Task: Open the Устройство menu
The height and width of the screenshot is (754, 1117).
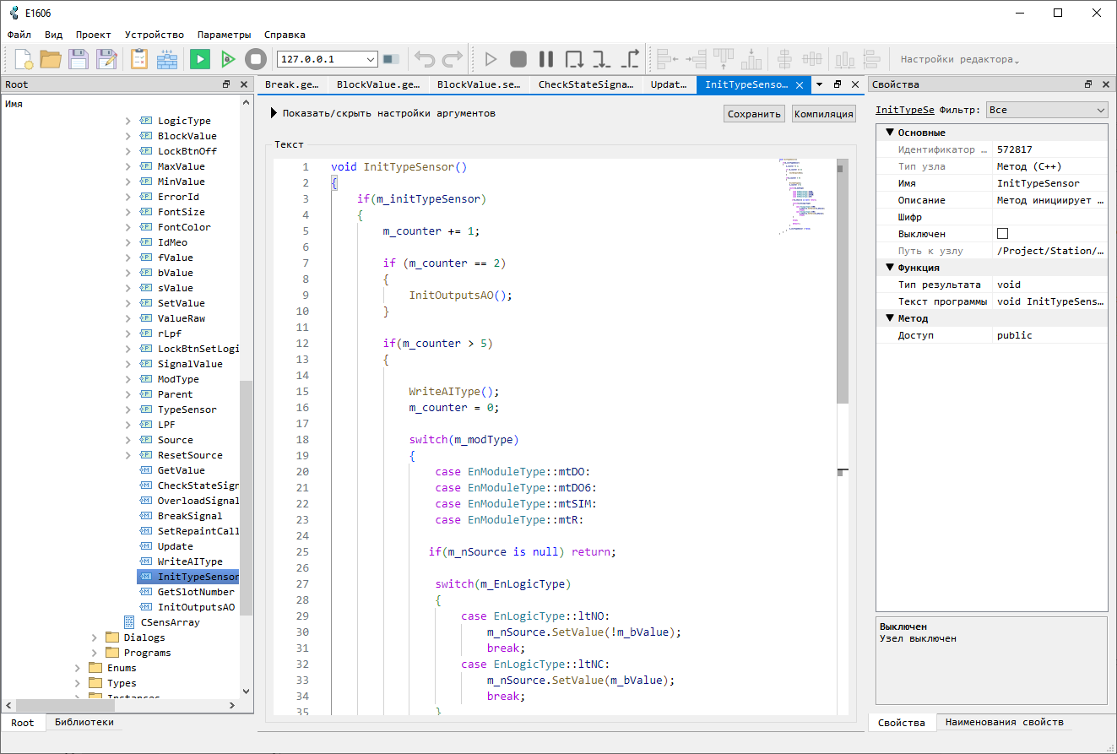Action: 154,35
